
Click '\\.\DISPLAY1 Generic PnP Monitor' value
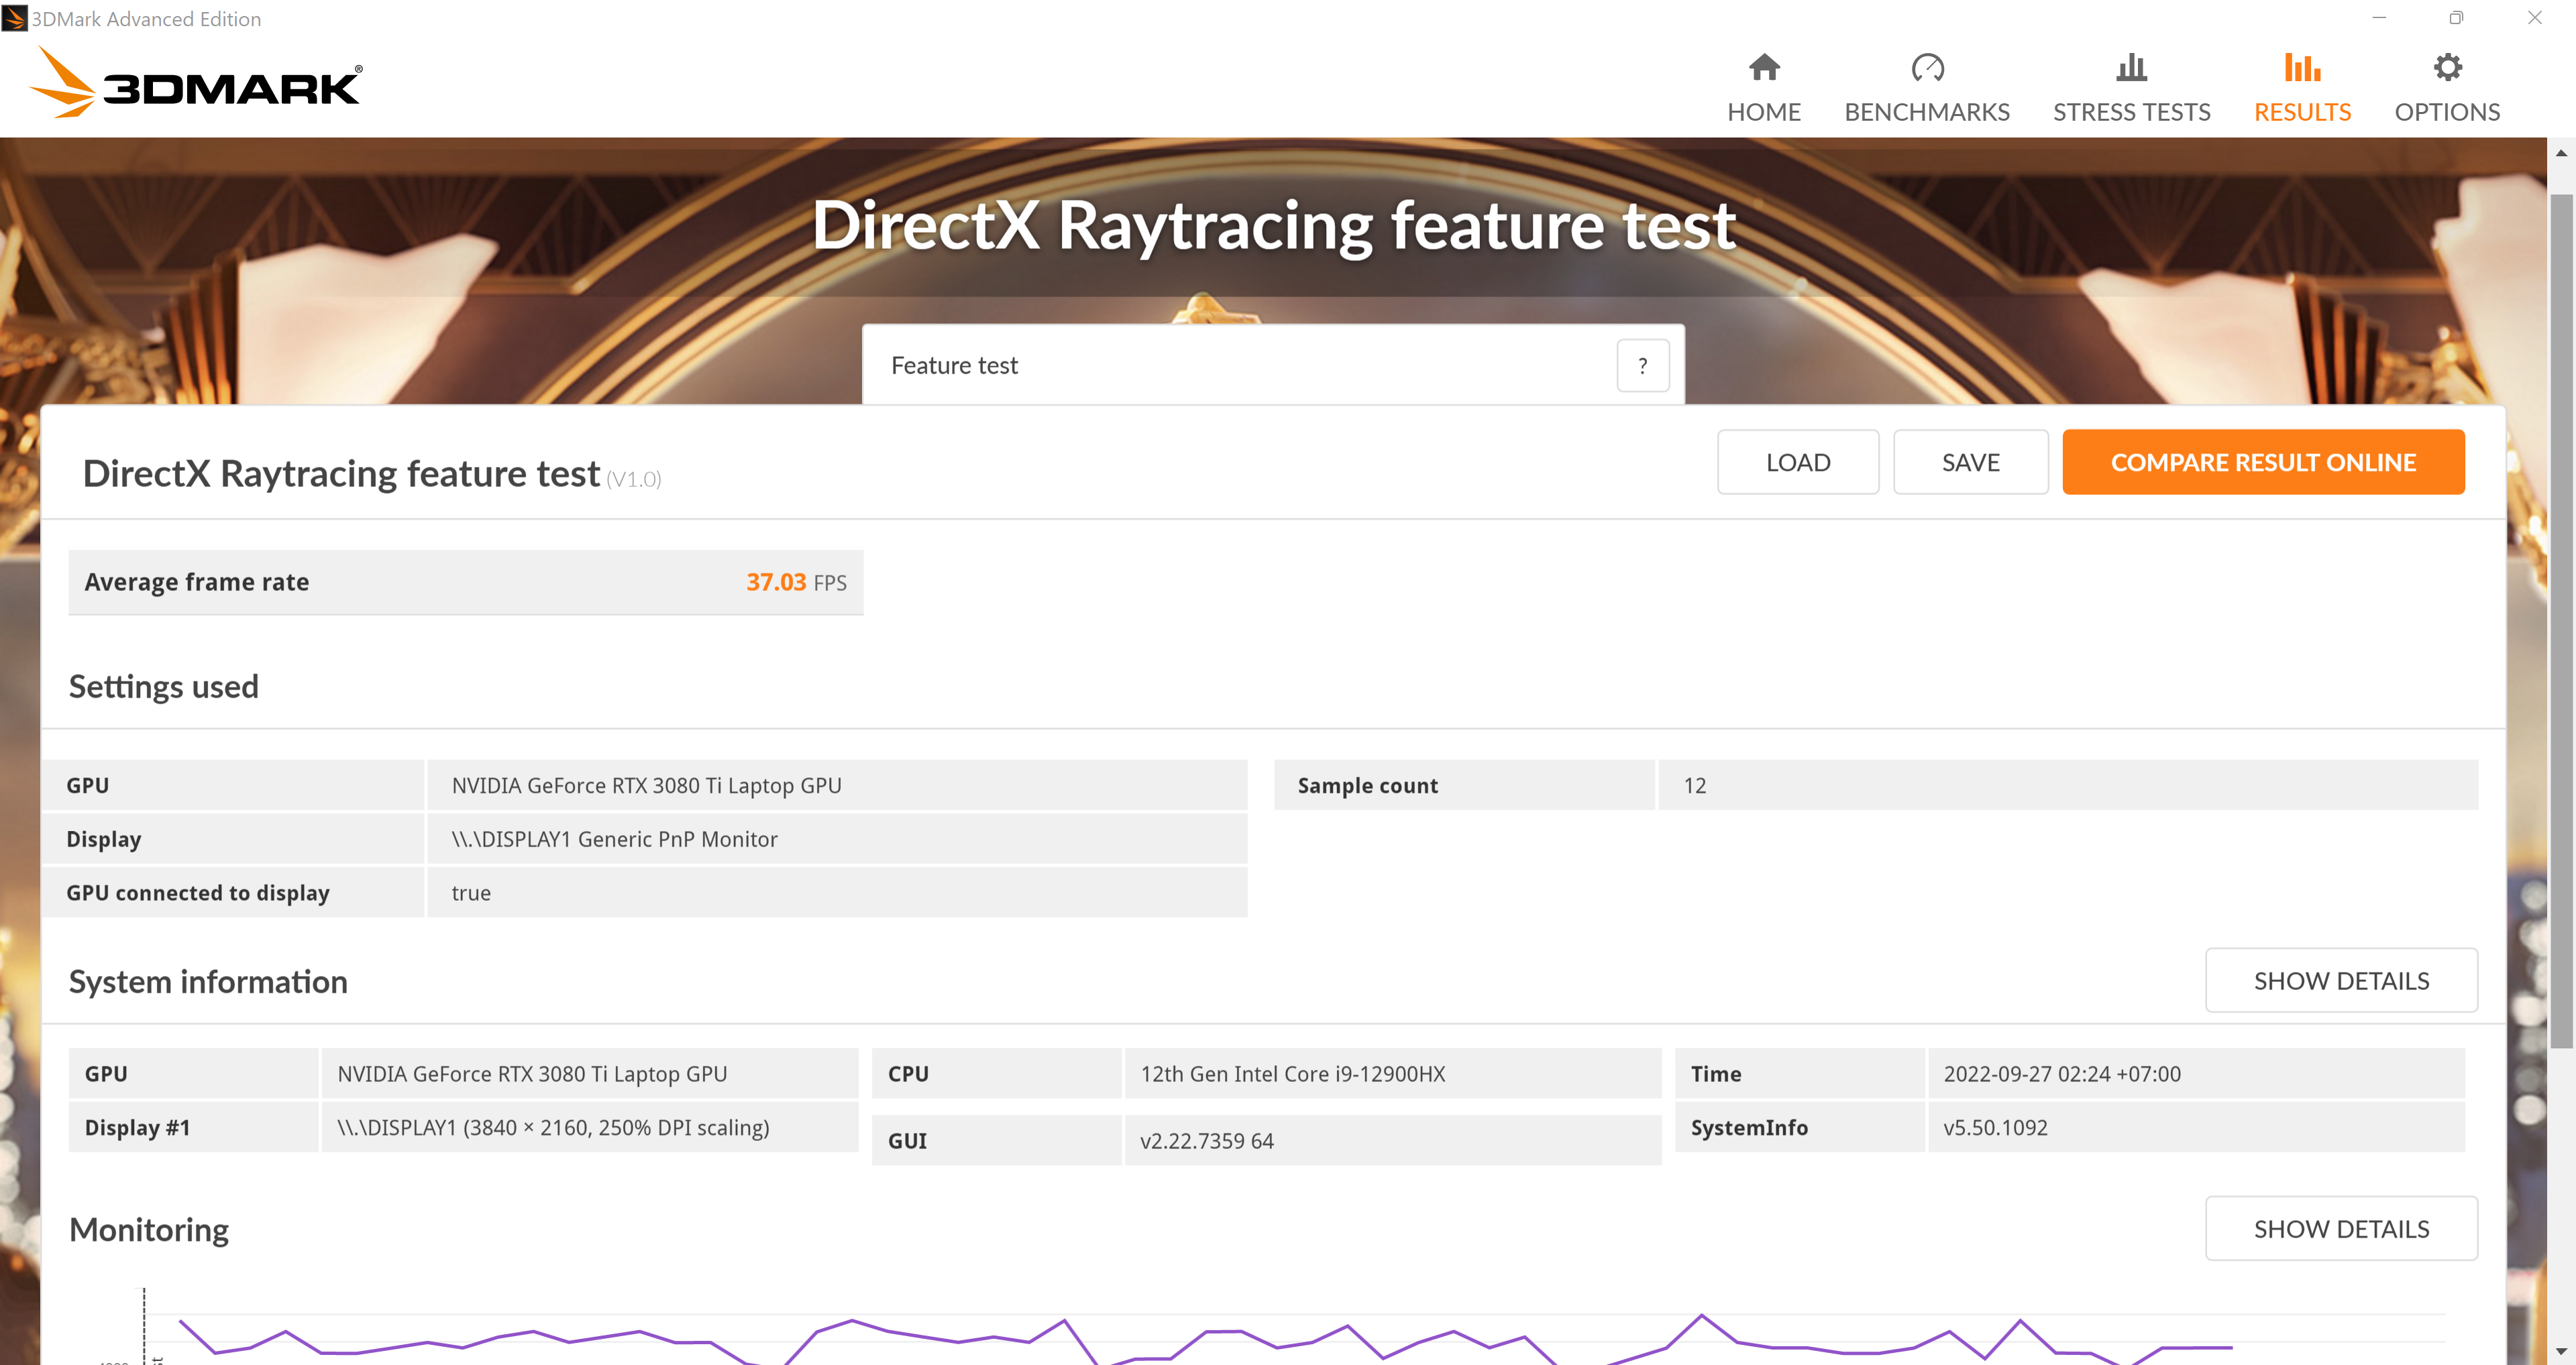614,840
